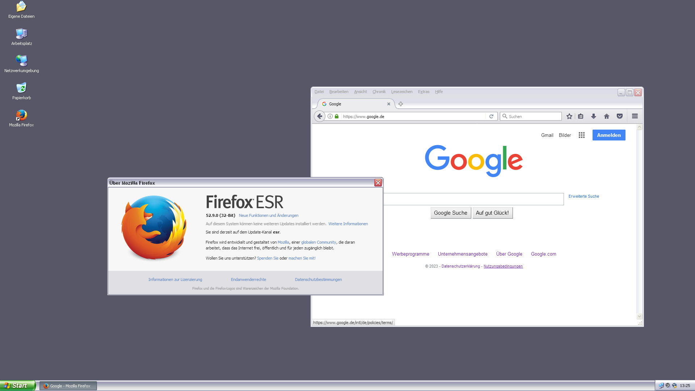Viewport: 695px width, 391px height.
Task: Open the Hilfe menu
Action: [439, 92]
